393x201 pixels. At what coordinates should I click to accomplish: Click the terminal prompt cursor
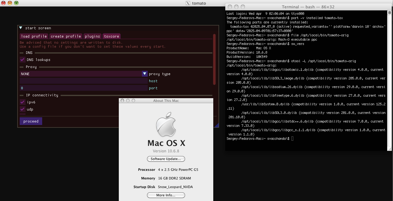[x=292, y=139]
